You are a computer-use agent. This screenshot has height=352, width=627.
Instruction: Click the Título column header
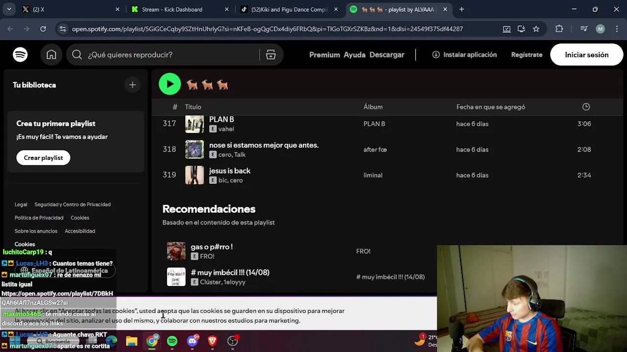click(193, 107)
